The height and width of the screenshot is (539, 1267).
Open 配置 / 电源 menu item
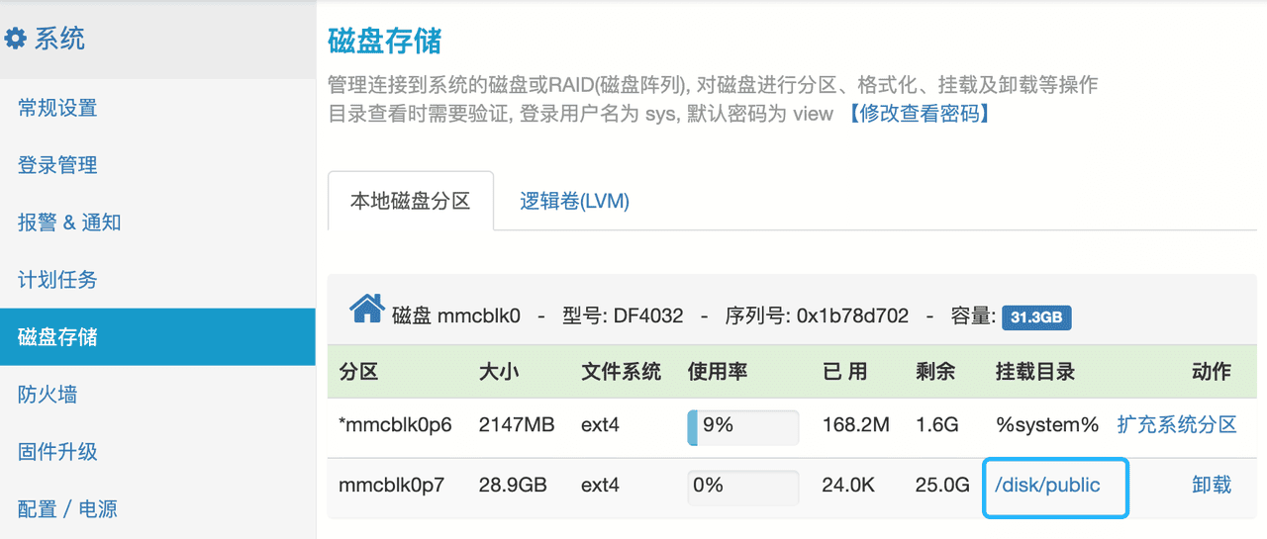pyautogui.click(x=67, y=509)
